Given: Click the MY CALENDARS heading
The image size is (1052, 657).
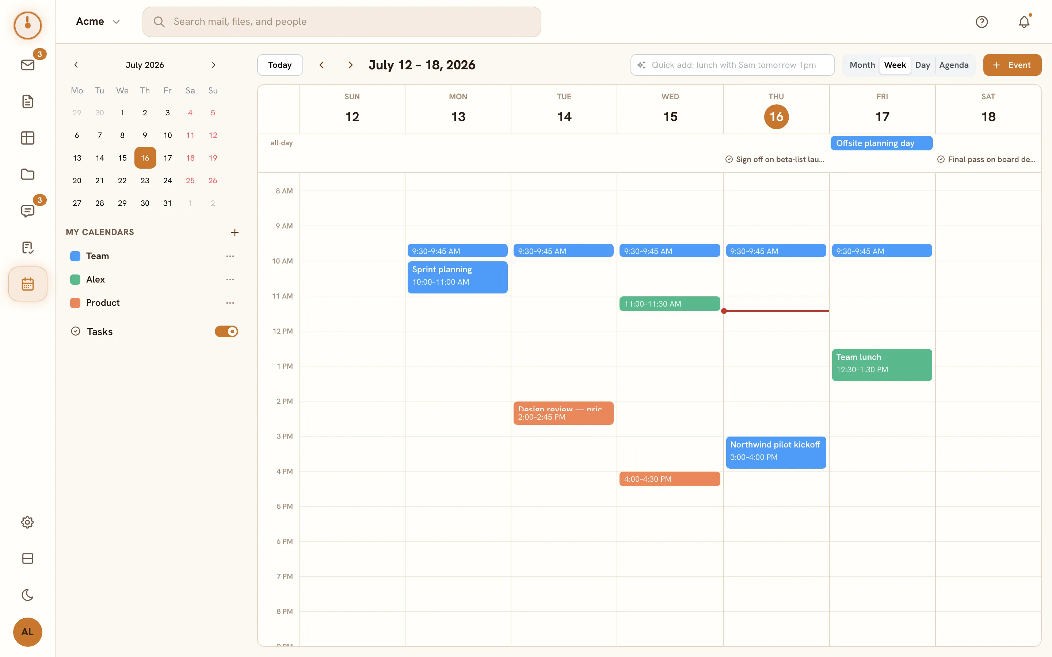Looking at the screenshot, I should [x=100, y=233].
